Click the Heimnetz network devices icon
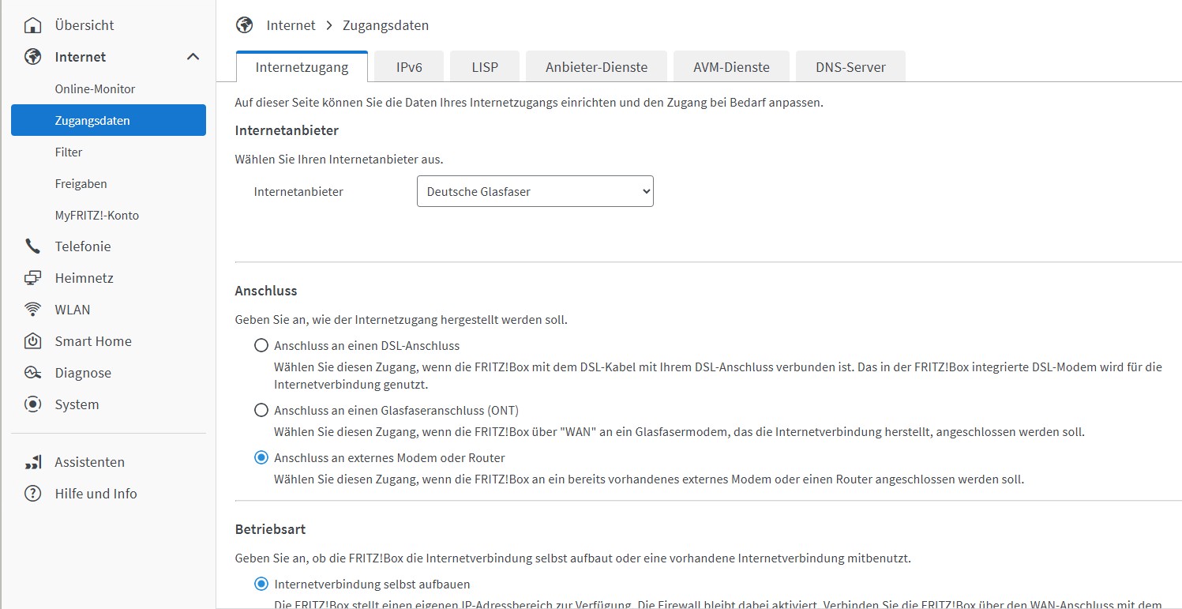 pos(32,278)
